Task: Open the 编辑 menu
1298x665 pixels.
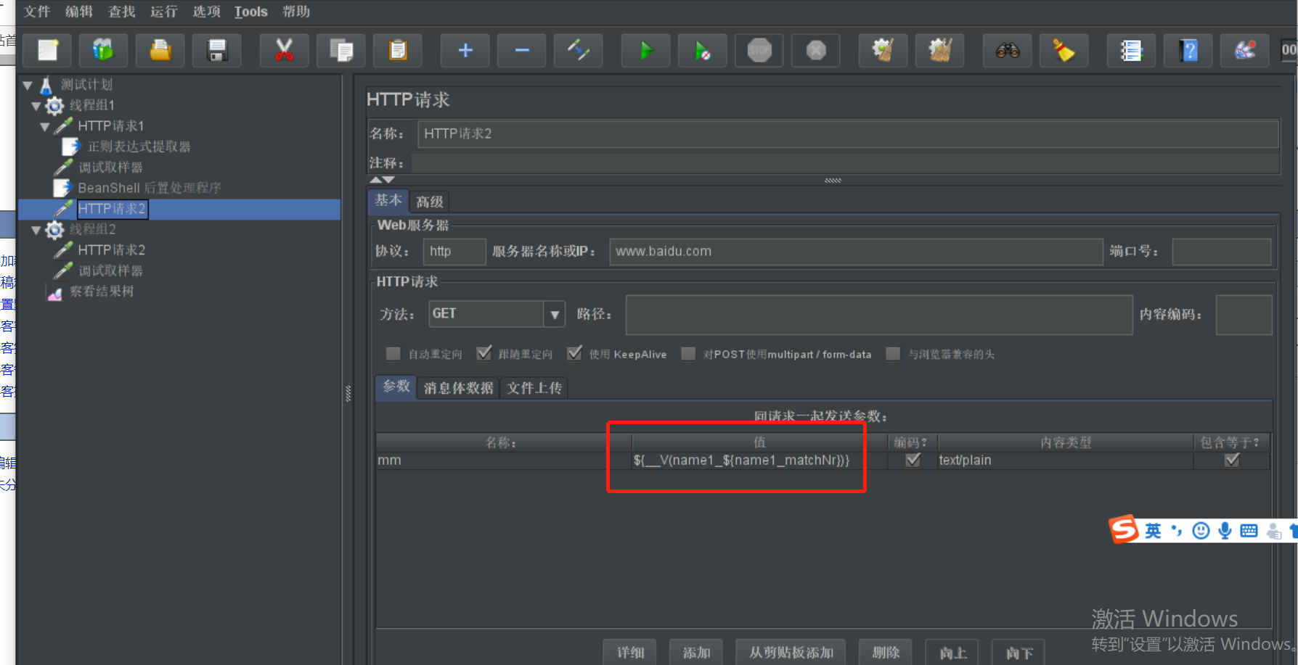Action: click(x=79, y=12)
